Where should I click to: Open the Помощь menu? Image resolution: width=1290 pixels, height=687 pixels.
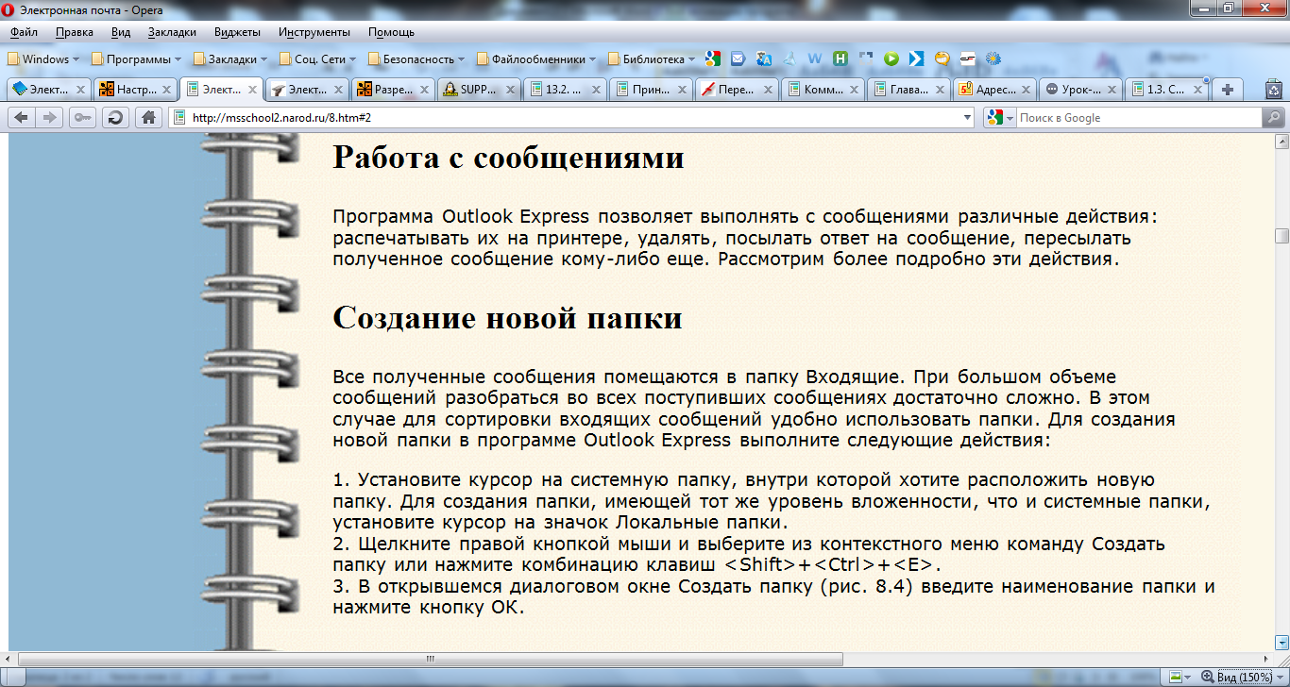391,32
